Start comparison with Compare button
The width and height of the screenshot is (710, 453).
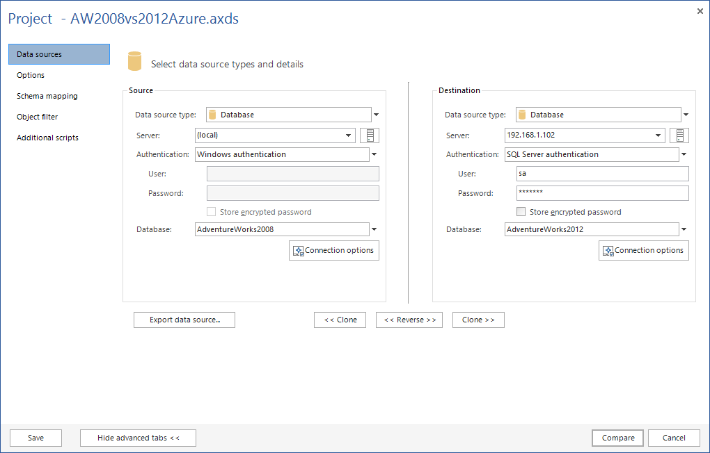617,438
